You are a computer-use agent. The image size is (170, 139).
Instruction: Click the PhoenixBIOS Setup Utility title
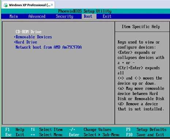click(x=85, y=11)
